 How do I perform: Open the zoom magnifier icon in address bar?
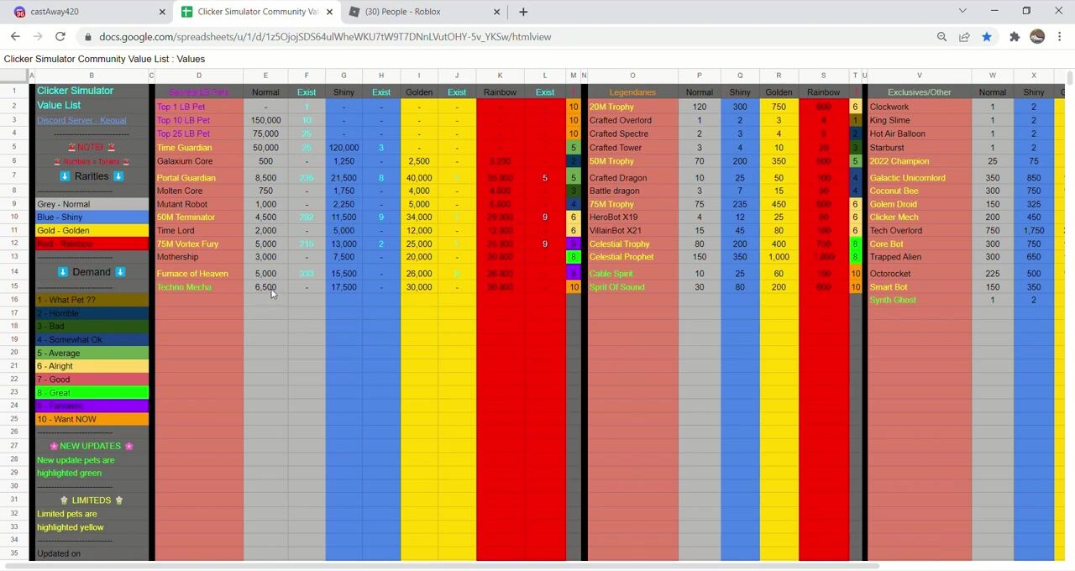click(941, 37)
